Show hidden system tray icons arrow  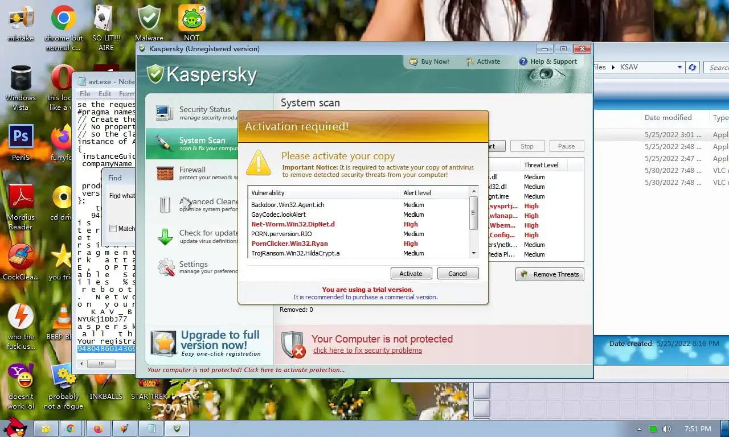[639, 429]
